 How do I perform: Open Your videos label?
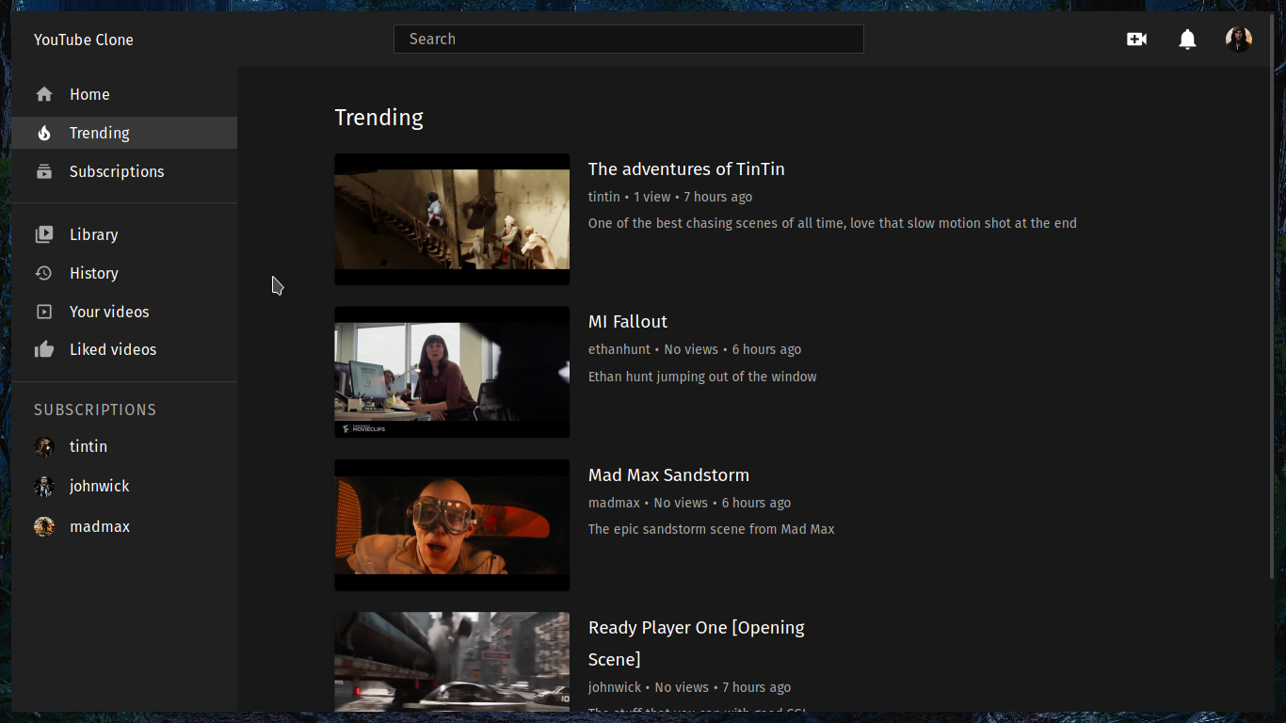(109, 312)
